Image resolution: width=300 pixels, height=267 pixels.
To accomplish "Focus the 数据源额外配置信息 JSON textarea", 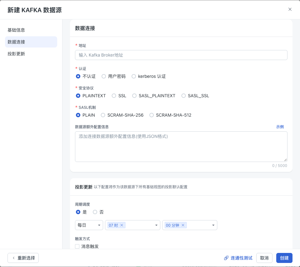I will point(181,147).
